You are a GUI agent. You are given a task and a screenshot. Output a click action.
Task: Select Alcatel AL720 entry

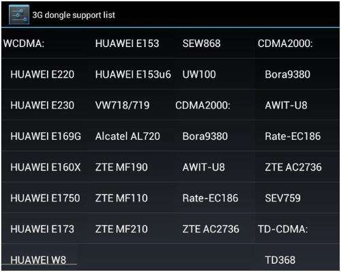(128, 136)
